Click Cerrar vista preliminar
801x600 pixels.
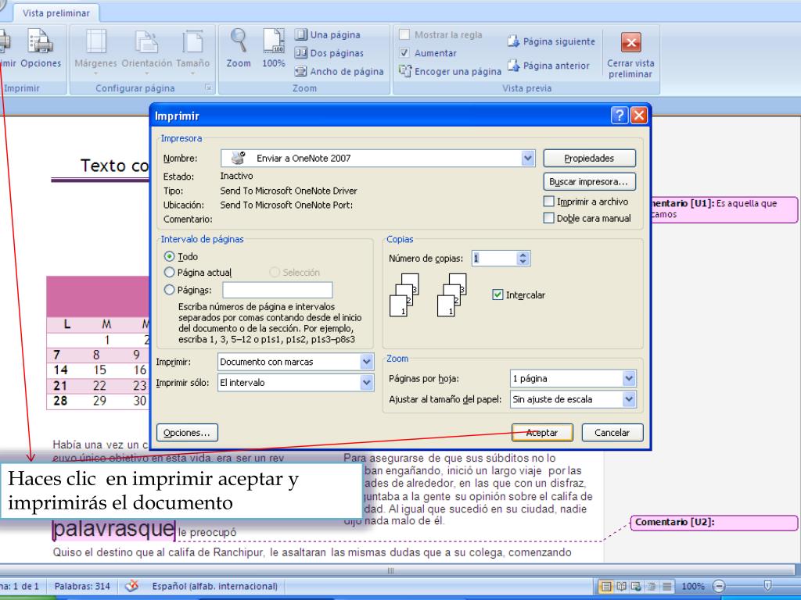630,55
